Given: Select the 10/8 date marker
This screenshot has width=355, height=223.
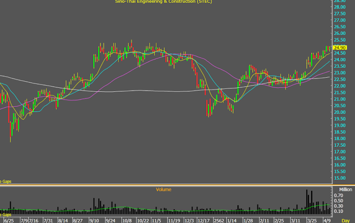Looking at the screenshot, I should pos(127,221).
